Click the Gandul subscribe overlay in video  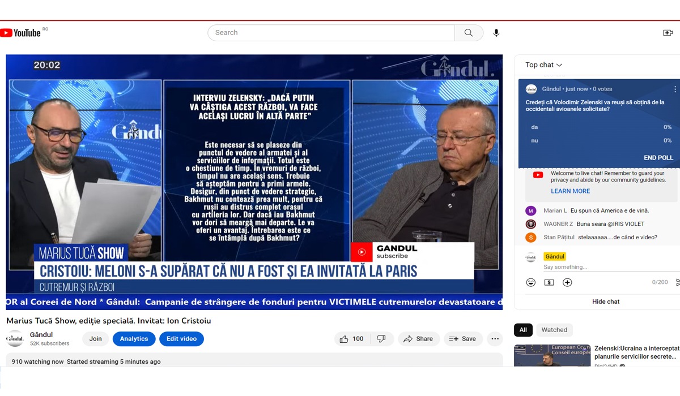(x=412, y=252)
